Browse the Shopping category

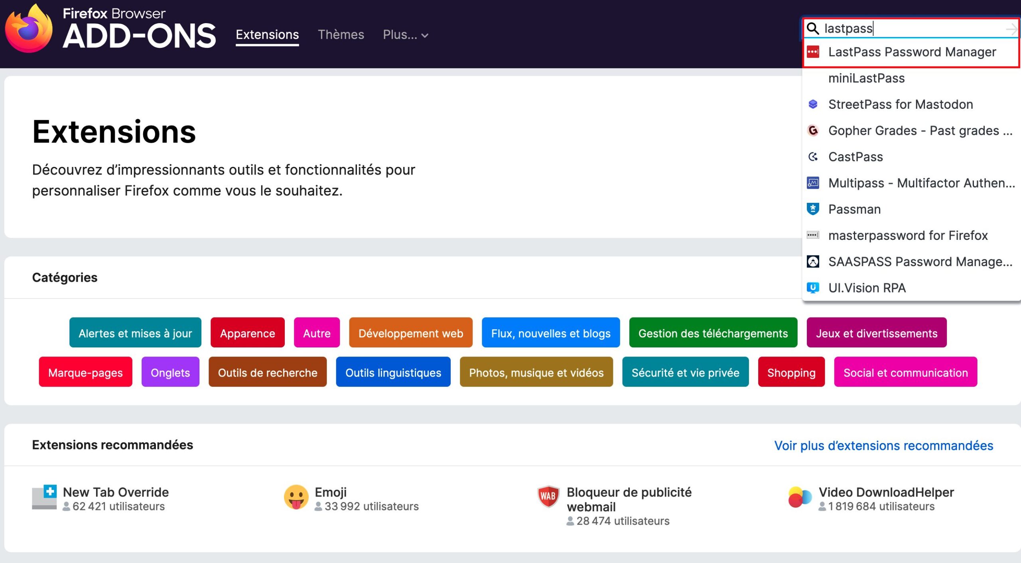coord(791,372)
